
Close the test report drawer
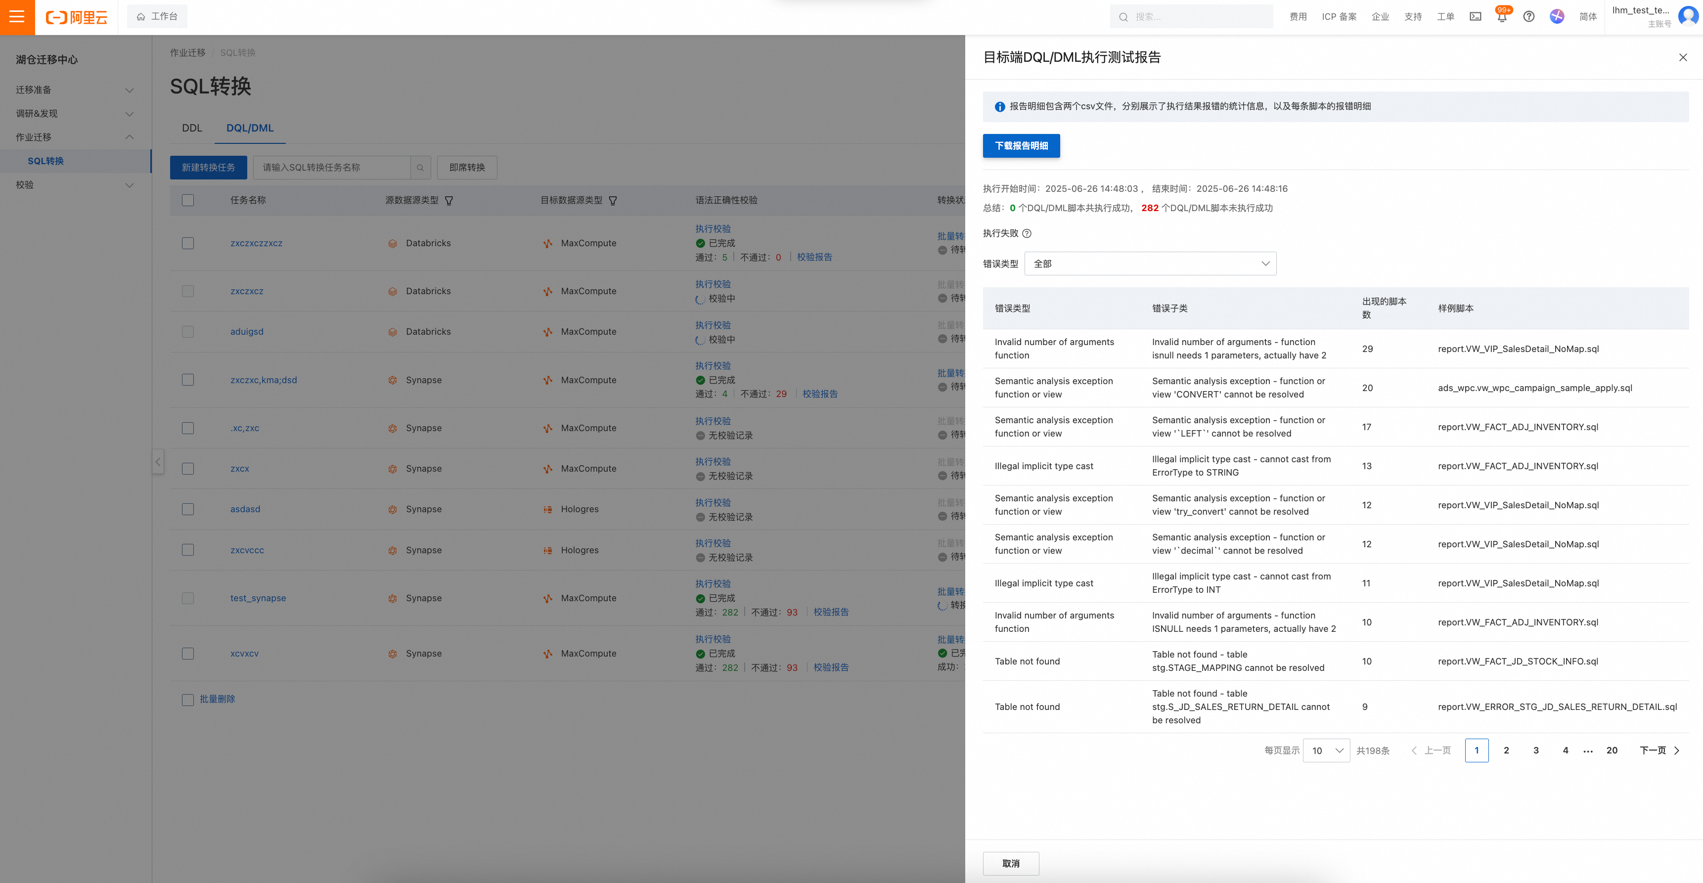(1683, 57)
